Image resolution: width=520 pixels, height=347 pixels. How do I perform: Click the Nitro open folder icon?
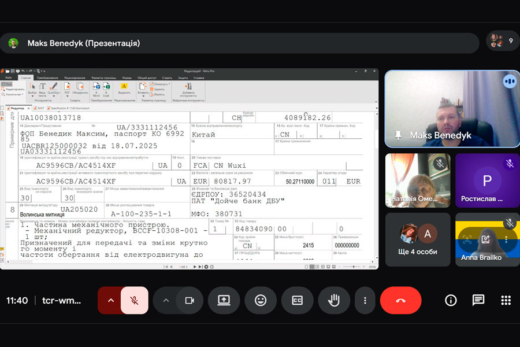8,71
